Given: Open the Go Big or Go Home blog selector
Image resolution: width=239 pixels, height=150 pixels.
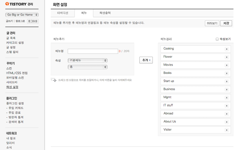Looking at the screenshot, I should (x=22, y=15).
